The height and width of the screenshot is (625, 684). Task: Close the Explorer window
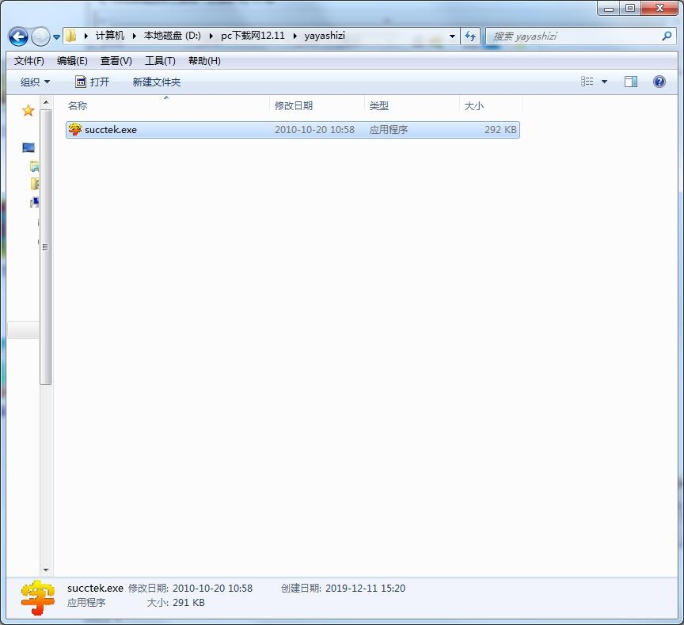pos(659,8)
